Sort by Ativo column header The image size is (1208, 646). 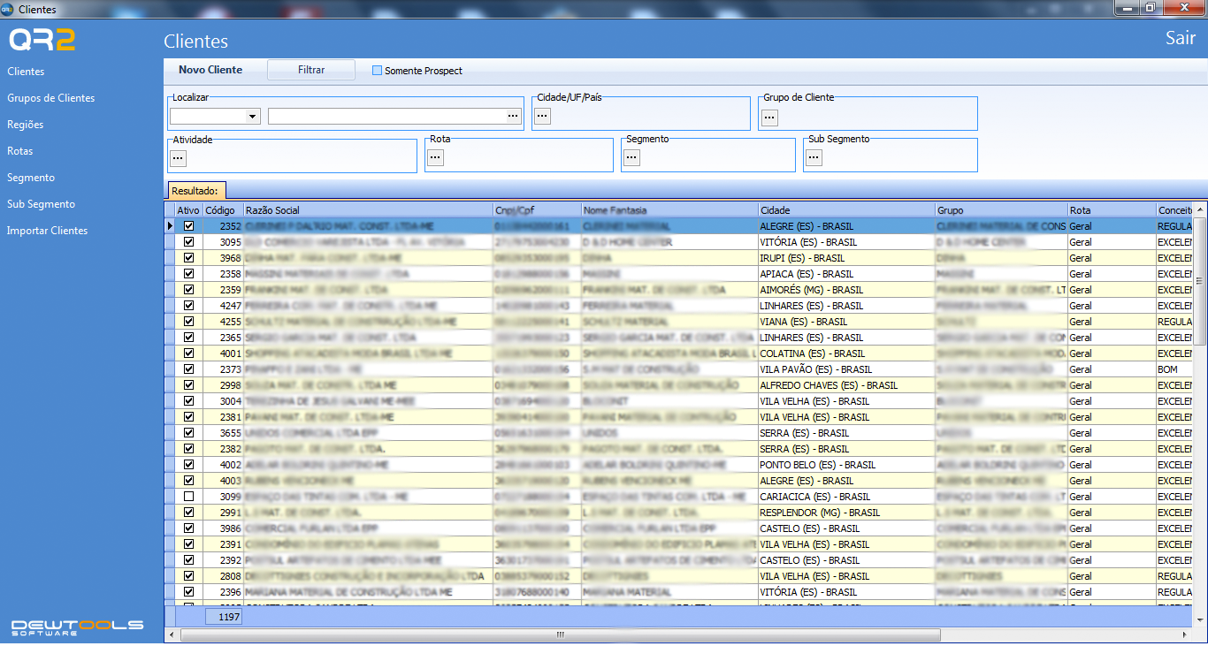(188, 210)
